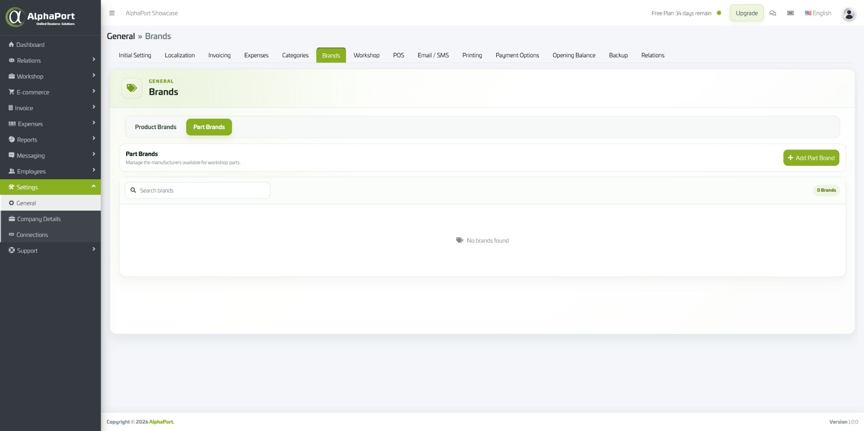864x431 pixels.
Task: Follow the AlphaPort footer link
Action: (162, 422)
